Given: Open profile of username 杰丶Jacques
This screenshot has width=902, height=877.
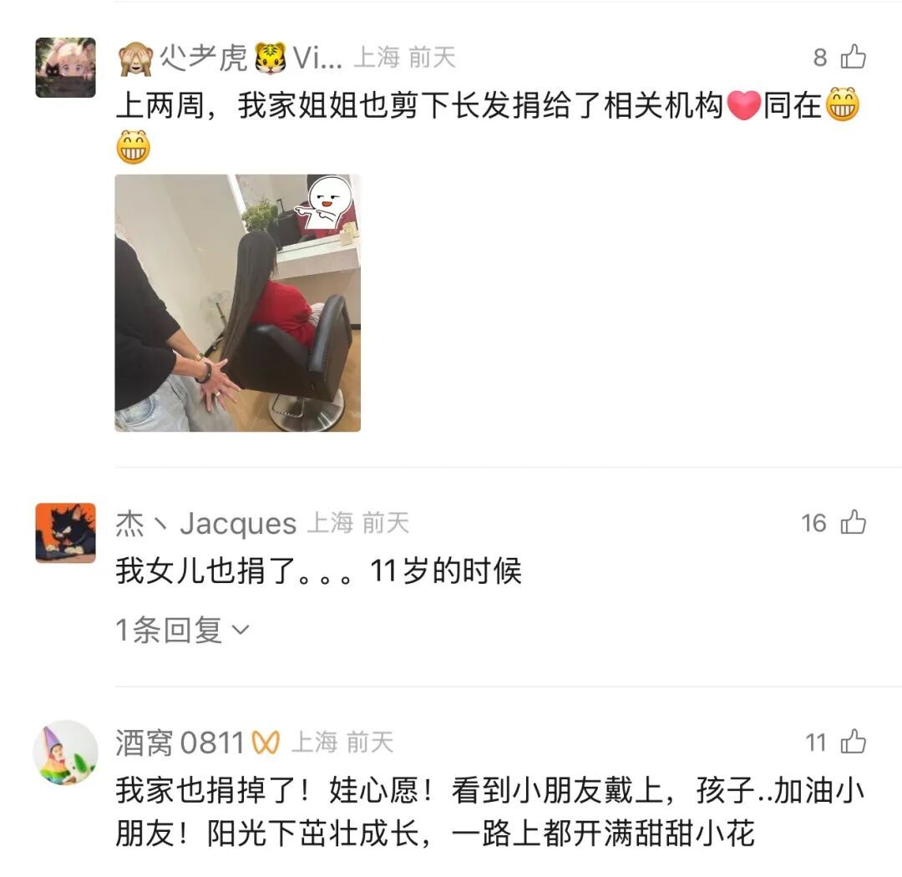Looking at the screenshot, I should click(206, 523).
